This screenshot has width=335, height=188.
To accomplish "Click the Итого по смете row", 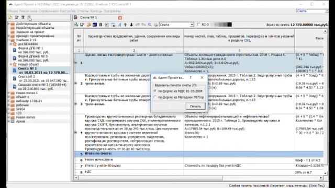I will (199, 154).
